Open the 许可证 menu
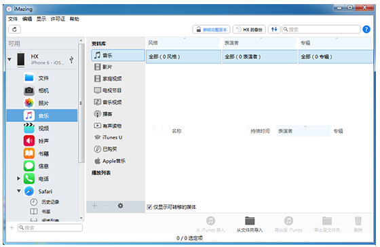Screen dimensions: 380x247 point(58,19)
